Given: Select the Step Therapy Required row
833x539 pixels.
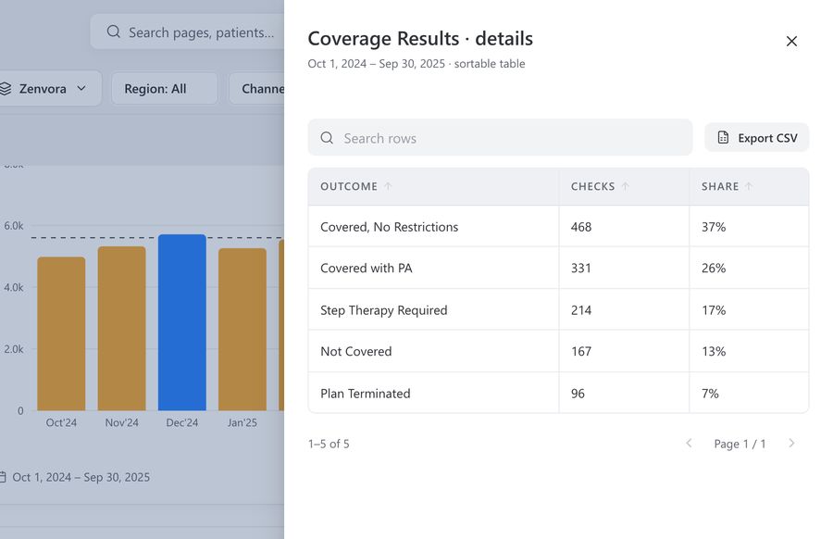Looking at the screenshot, I should [558, 310].
